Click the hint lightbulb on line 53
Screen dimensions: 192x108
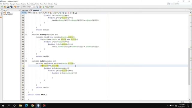point(24,66)
